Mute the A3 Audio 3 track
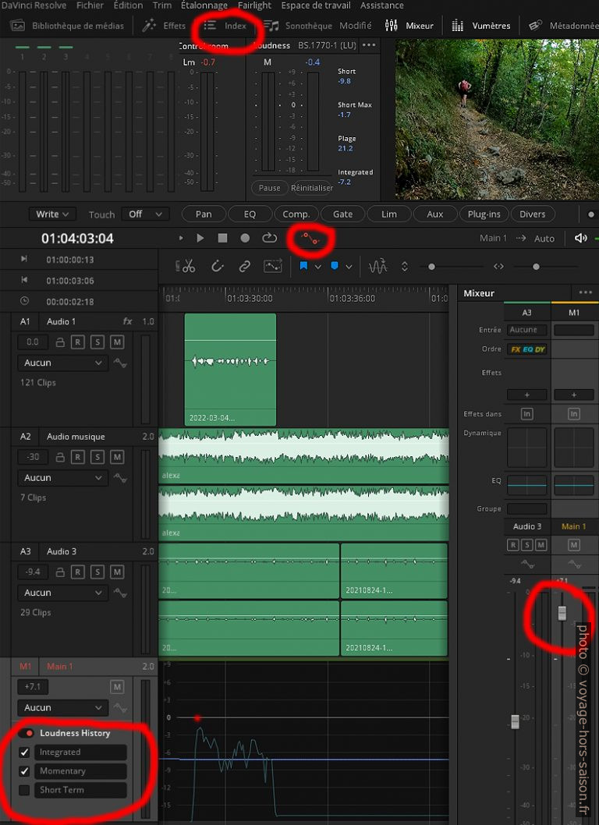The width and height of the screenshot is (599, 825). pos(117,572)
